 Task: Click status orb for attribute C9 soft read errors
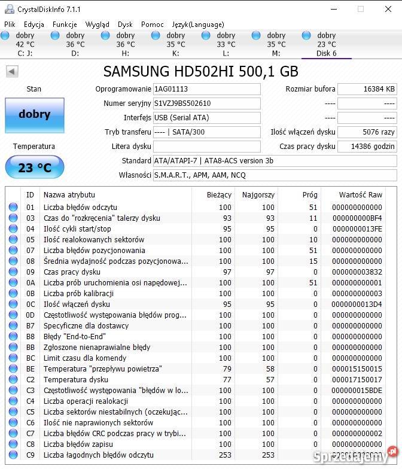(13, 455)
